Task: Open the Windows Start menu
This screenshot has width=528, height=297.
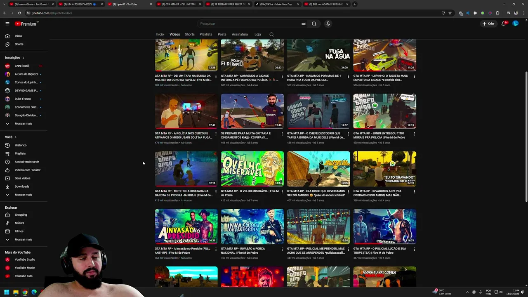Action: click(7, 292)
